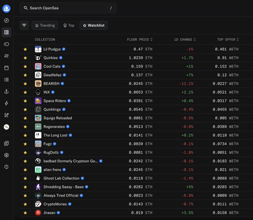Viewport: 253px width, 220px height.
Task: Open the Squigs Reloaded collection
Action: (x=58, y=118)
